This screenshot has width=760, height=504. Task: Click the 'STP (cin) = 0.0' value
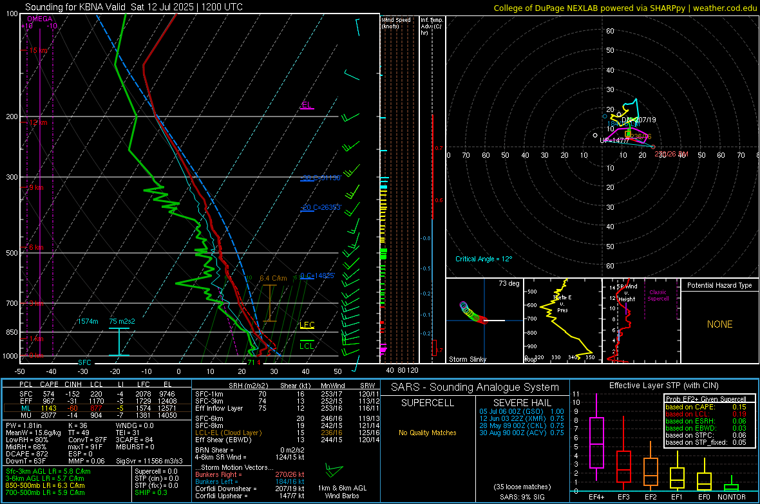click(x=157, y=478)
